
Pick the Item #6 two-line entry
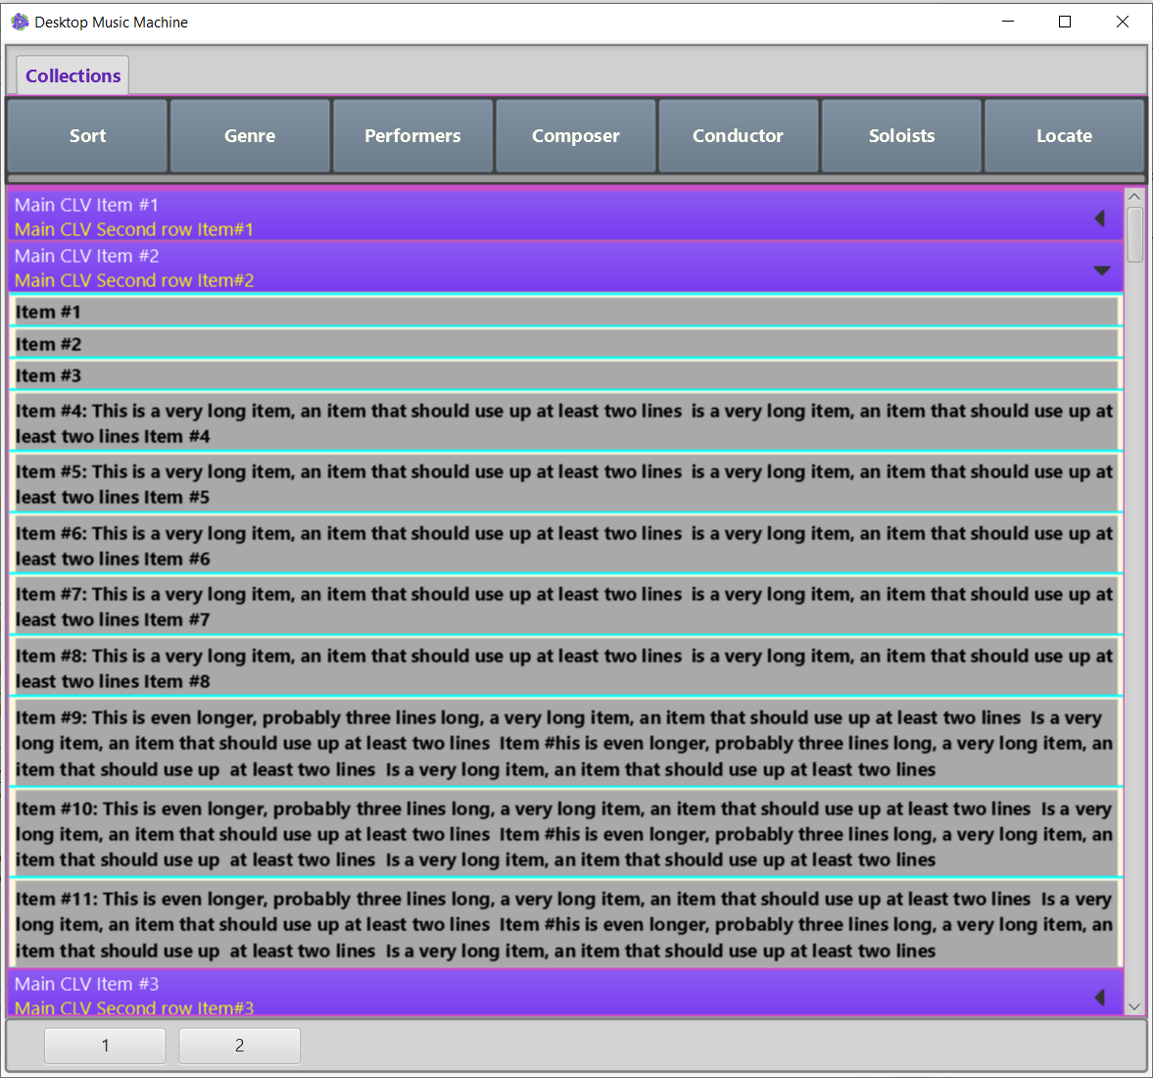[x=565, y=545]
